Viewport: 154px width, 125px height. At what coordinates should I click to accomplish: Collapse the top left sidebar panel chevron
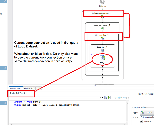(x=5, y=1)
